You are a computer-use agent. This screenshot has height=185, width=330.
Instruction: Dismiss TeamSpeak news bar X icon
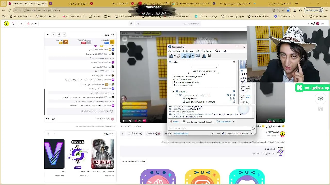click(213, 133)
